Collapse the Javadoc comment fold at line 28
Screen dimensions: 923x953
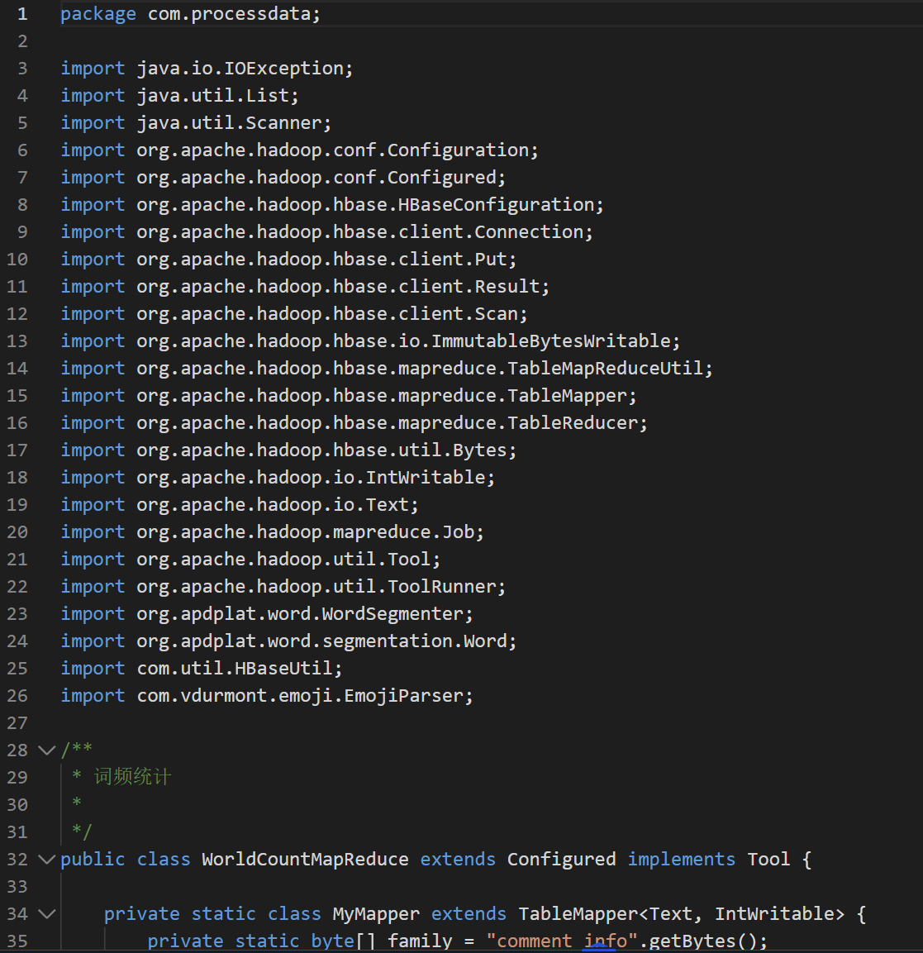[x=47, y=750]
